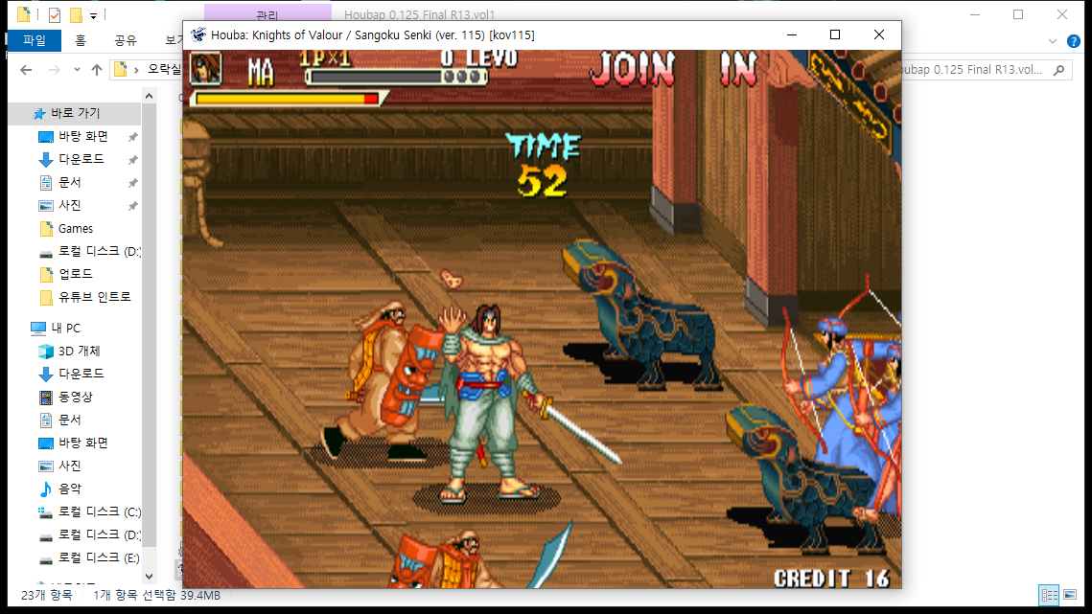Click the CREDIT 16 text in game

click(831, 579)
